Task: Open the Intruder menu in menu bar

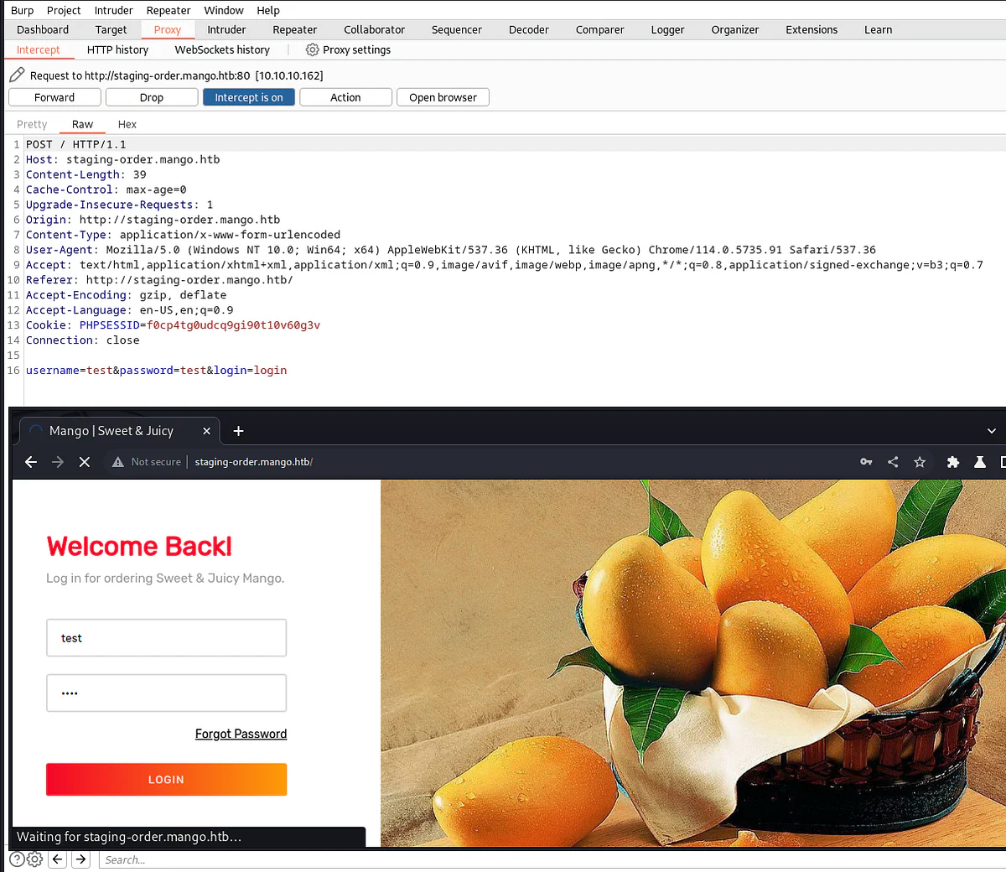Action: [113, 10]
